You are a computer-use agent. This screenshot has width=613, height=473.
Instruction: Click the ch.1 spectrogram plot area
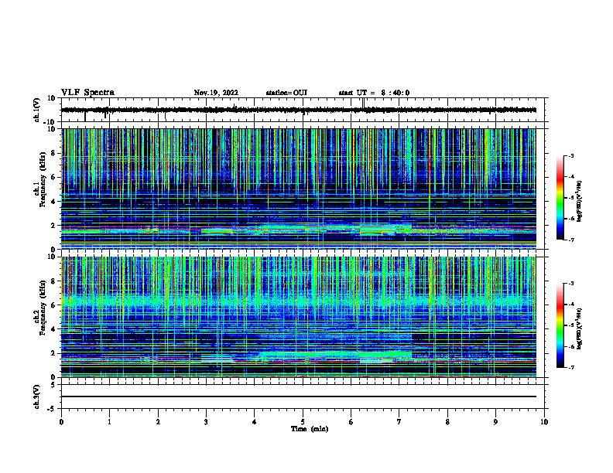(299, 189)
